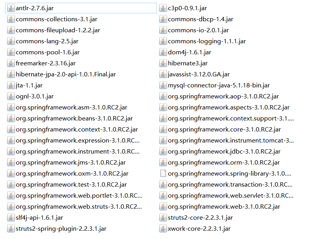Click the icon beside xwork-core-2.2.3.1.jar
The image size is (316, 239).
pyautogui.click(x=163, y=228)
